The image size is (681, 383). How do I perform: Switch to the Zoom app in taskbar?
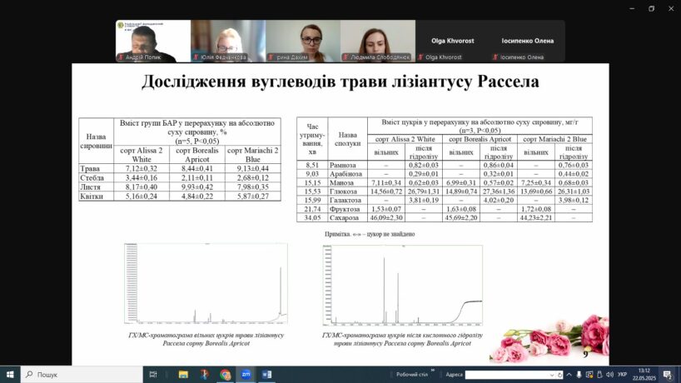tap(246, 375)
